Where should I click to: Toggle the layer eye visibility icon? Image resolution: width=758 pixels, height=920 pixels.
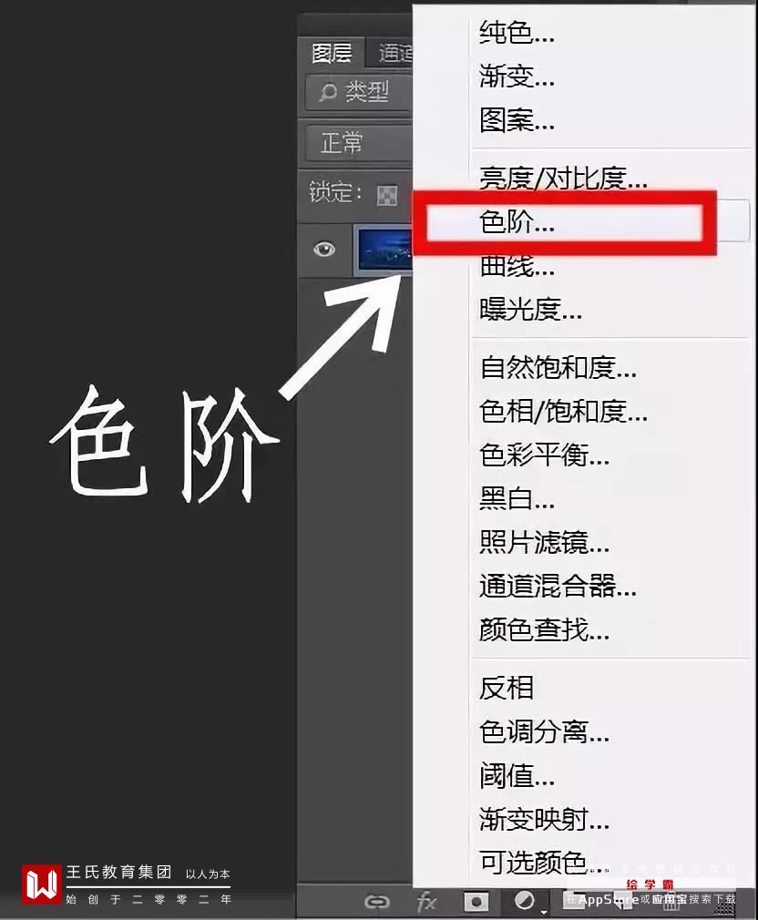[x=323, y=250]
